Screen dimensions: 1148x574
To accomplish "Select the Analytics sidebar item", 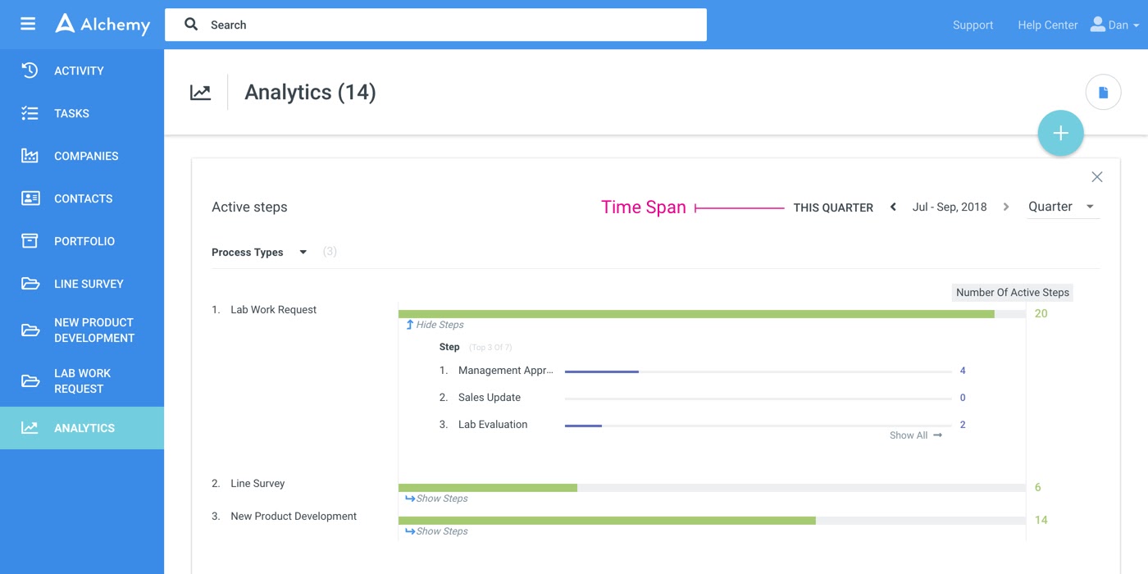I will tap(82, 428).
